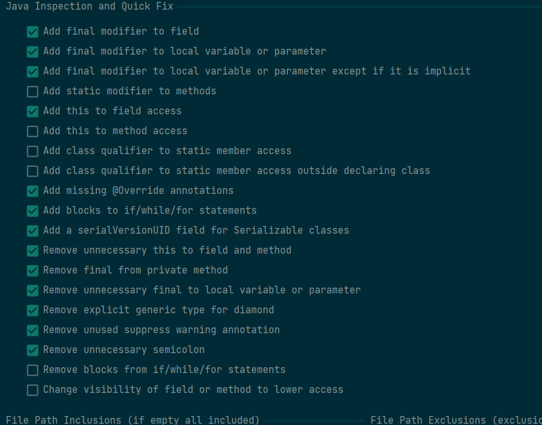This screenshot has width=542, height=425.
Task: Disable 'Remove unnecessary this to field and method'
Action: coord(32,250)
